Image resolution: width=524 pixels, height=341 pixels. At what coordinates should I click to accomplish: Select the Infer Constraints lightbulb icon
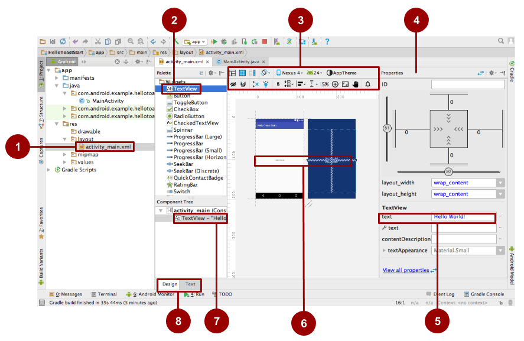pos(265,83)
